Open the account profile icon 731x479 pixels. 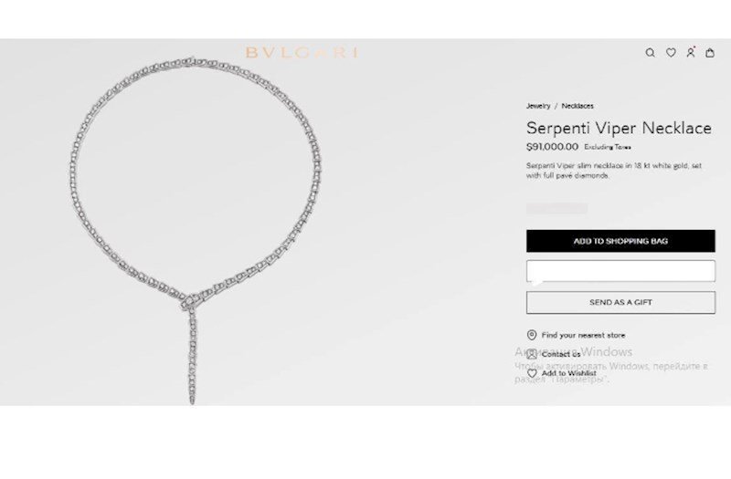[691, 52]
